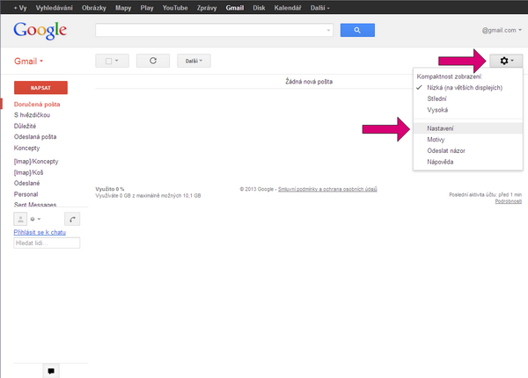Open +Vy in the top bar
Viewport: 528px width, 378px height.
coord(20,8)
